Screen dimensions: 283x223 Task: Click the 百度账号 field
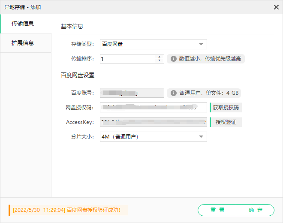click(132, 93)
